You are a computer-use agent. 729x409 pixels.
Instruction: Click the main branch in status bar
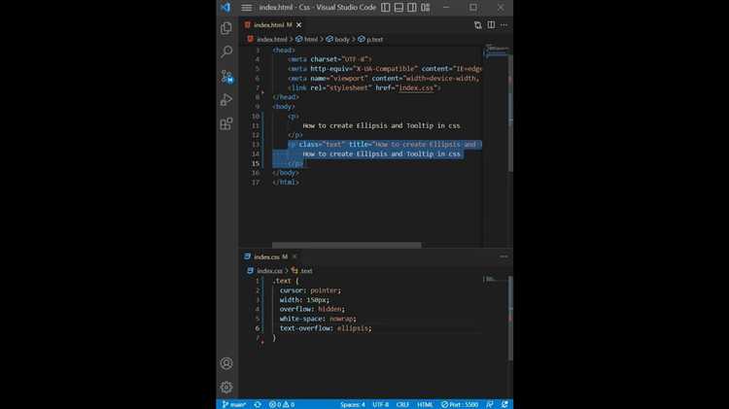point(234,404)
